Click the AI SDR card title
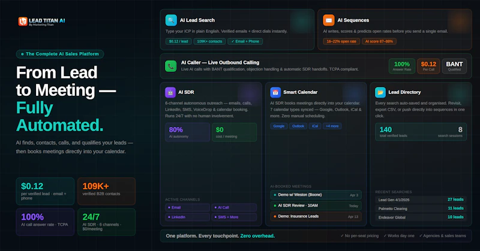Viewport: 480px width, 251px height. coord(186,92)
